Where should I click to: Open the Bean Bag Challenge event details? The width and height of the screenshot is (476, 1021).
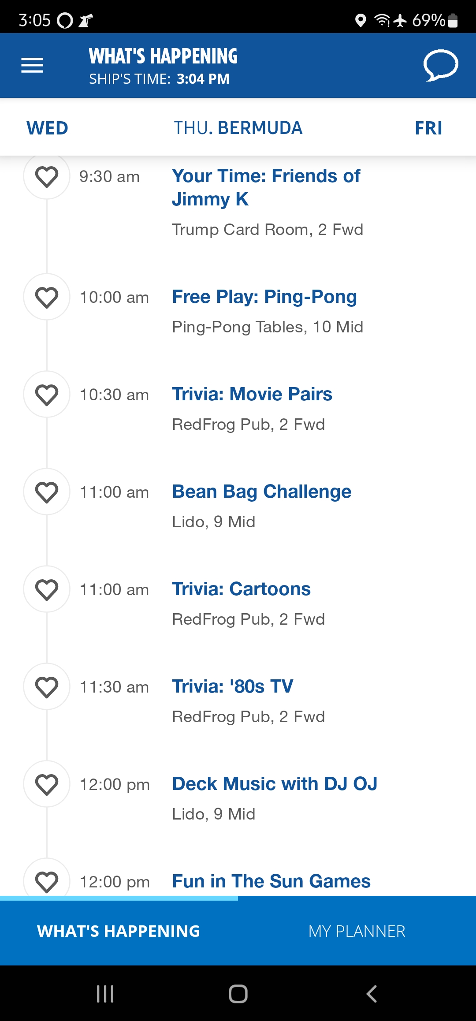pos(262,492)
